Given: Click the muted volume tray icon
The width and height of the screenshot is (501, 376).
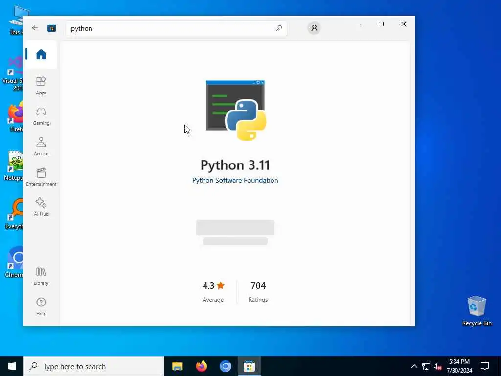Looking at the screenshot, I should [x=437, y=366].
